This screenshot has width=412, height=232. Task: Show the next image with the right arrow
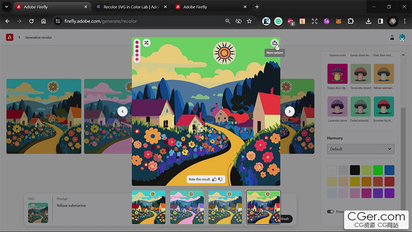coord(290,111)
